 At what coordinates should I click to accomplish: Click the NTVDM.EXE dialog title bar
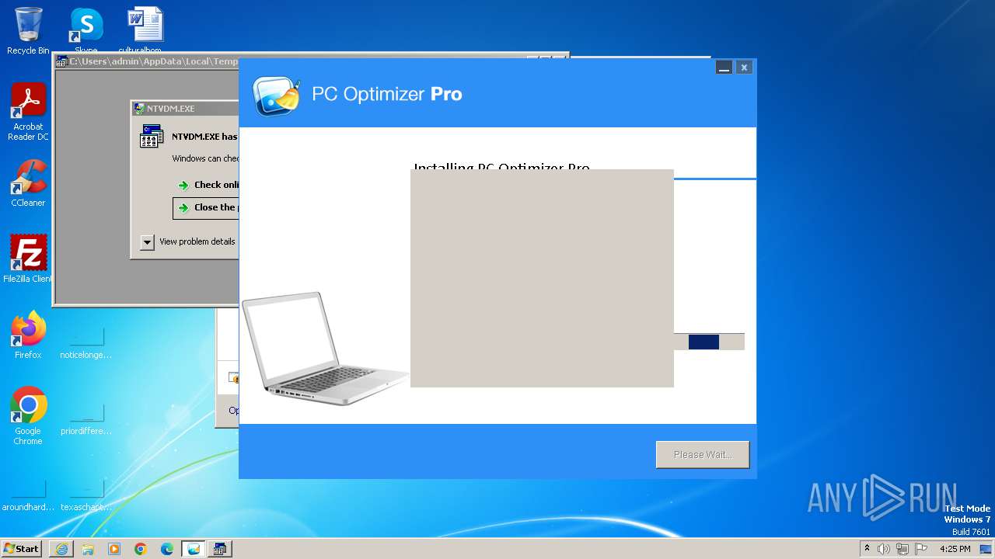[x=185, y=109]
